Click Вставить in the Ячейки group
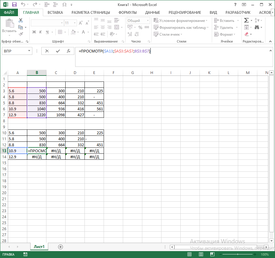275x258 pixels. (x=224, y=20)
